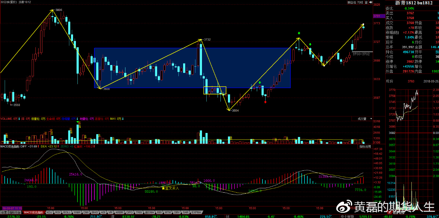Click the 中小板指 index name in status bar

[x=347, y=216]
